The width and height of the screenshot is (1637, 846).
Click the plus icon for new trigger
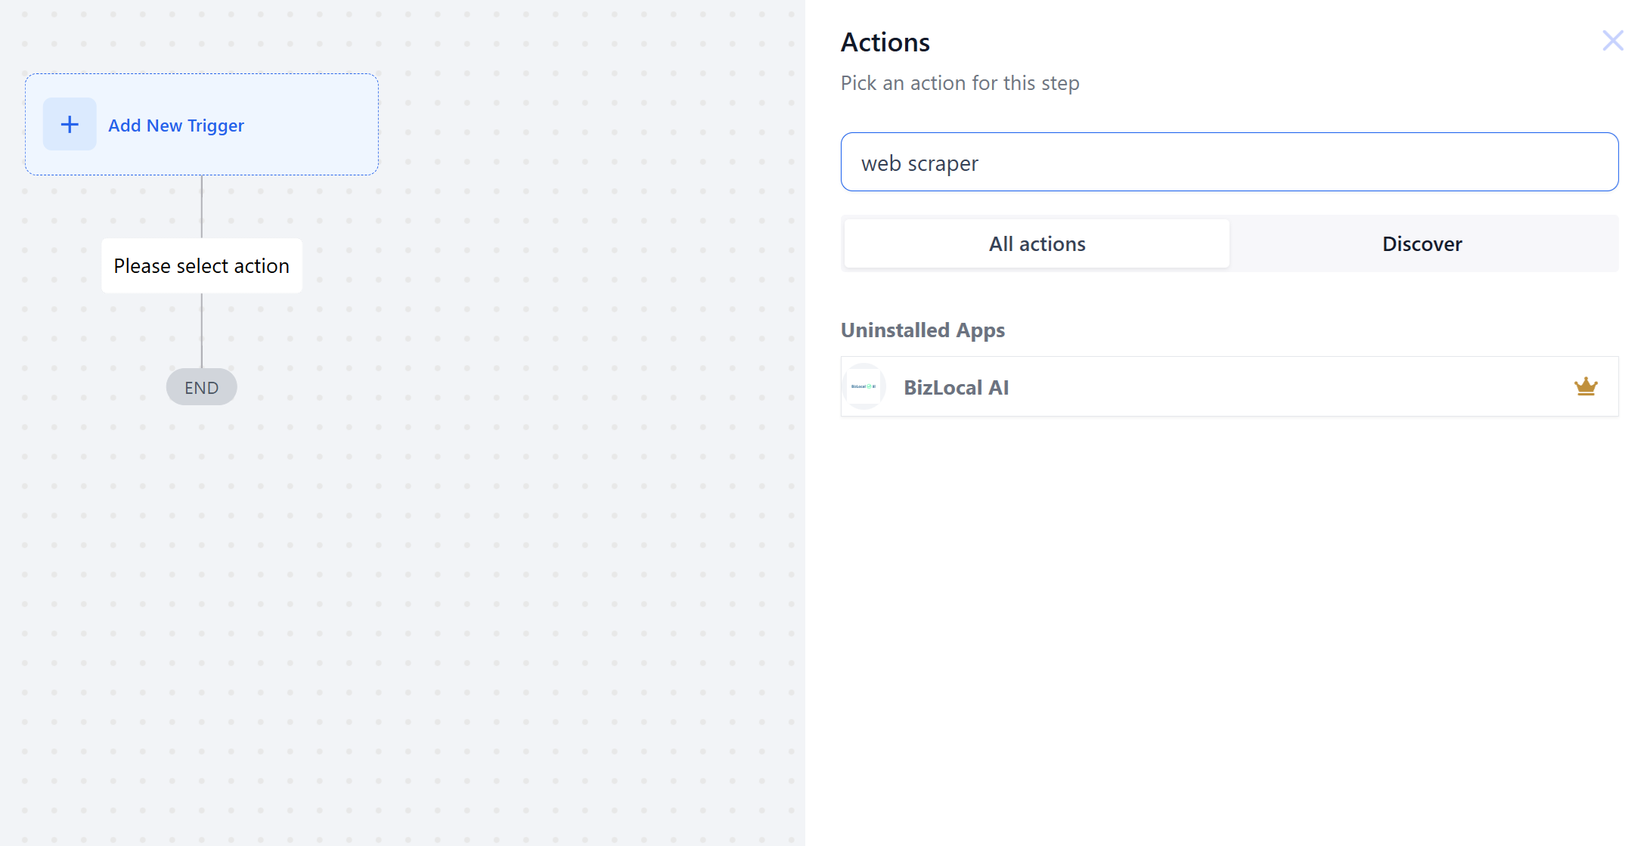(x=70, y=124)
